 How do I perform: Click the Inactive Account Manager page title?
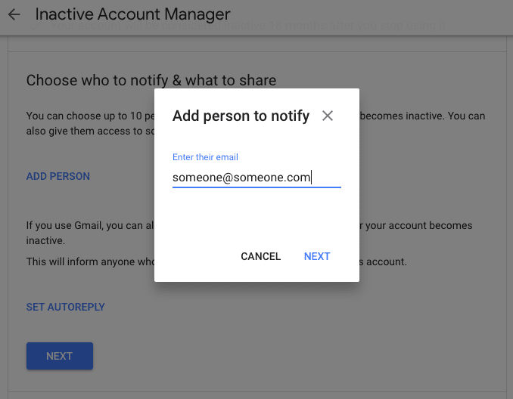[x=132, y=14]
